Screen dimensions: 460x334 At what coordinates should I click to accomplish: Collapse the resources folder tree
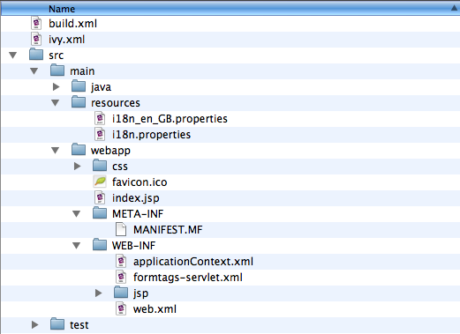coord(56,103)
